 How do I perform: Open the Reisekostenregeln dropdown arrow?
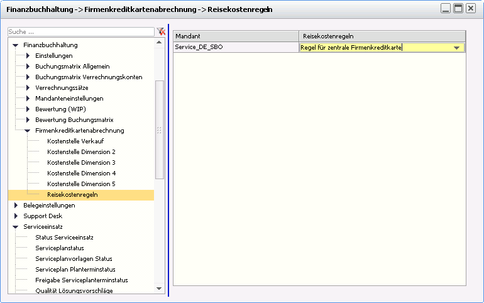457,48
